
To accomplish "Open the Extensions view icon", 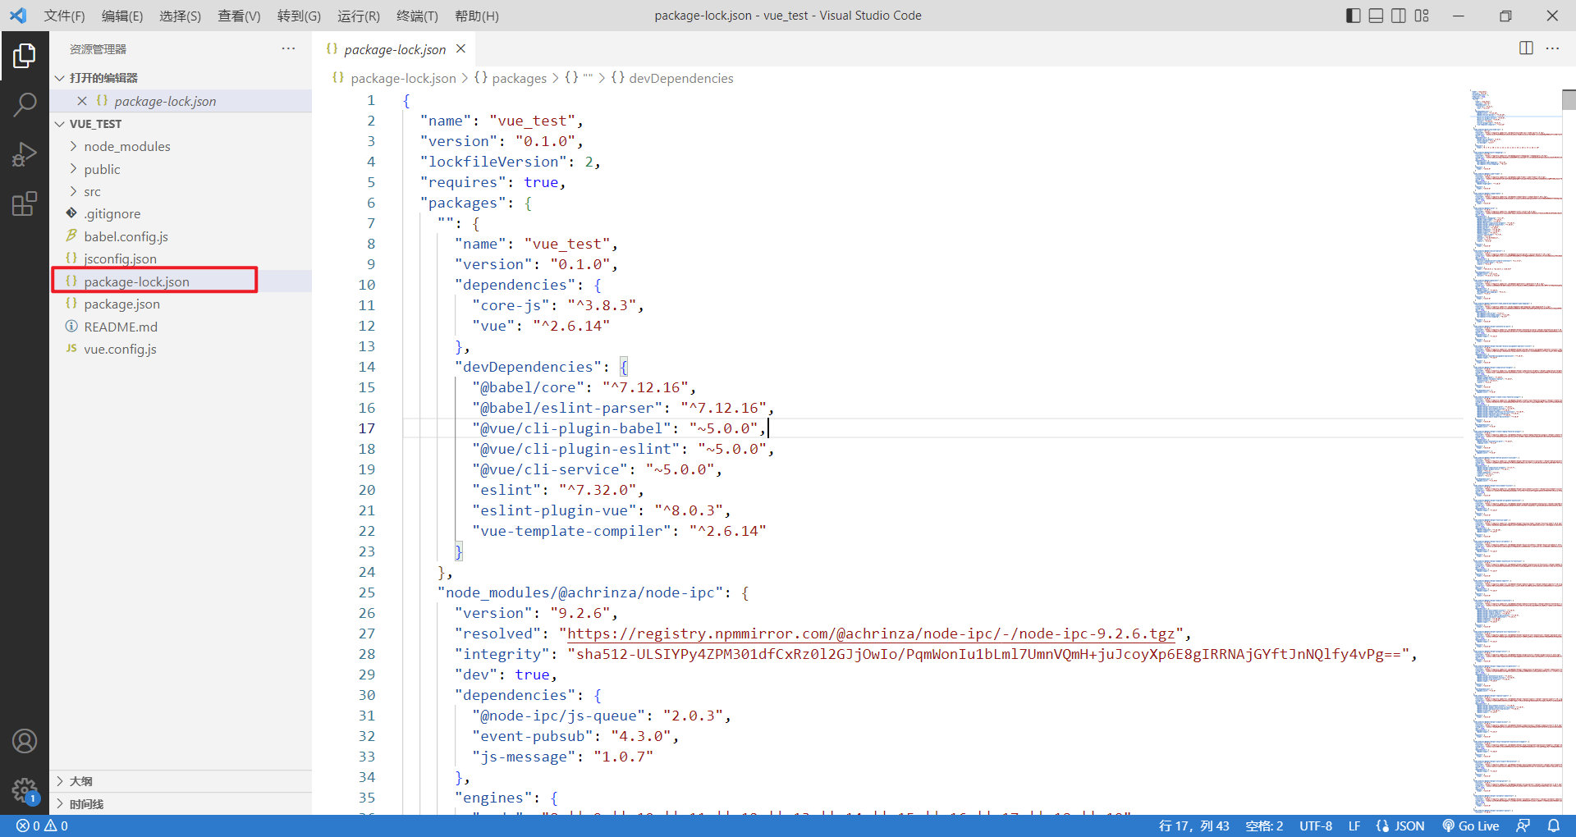I will click(25, 204).
